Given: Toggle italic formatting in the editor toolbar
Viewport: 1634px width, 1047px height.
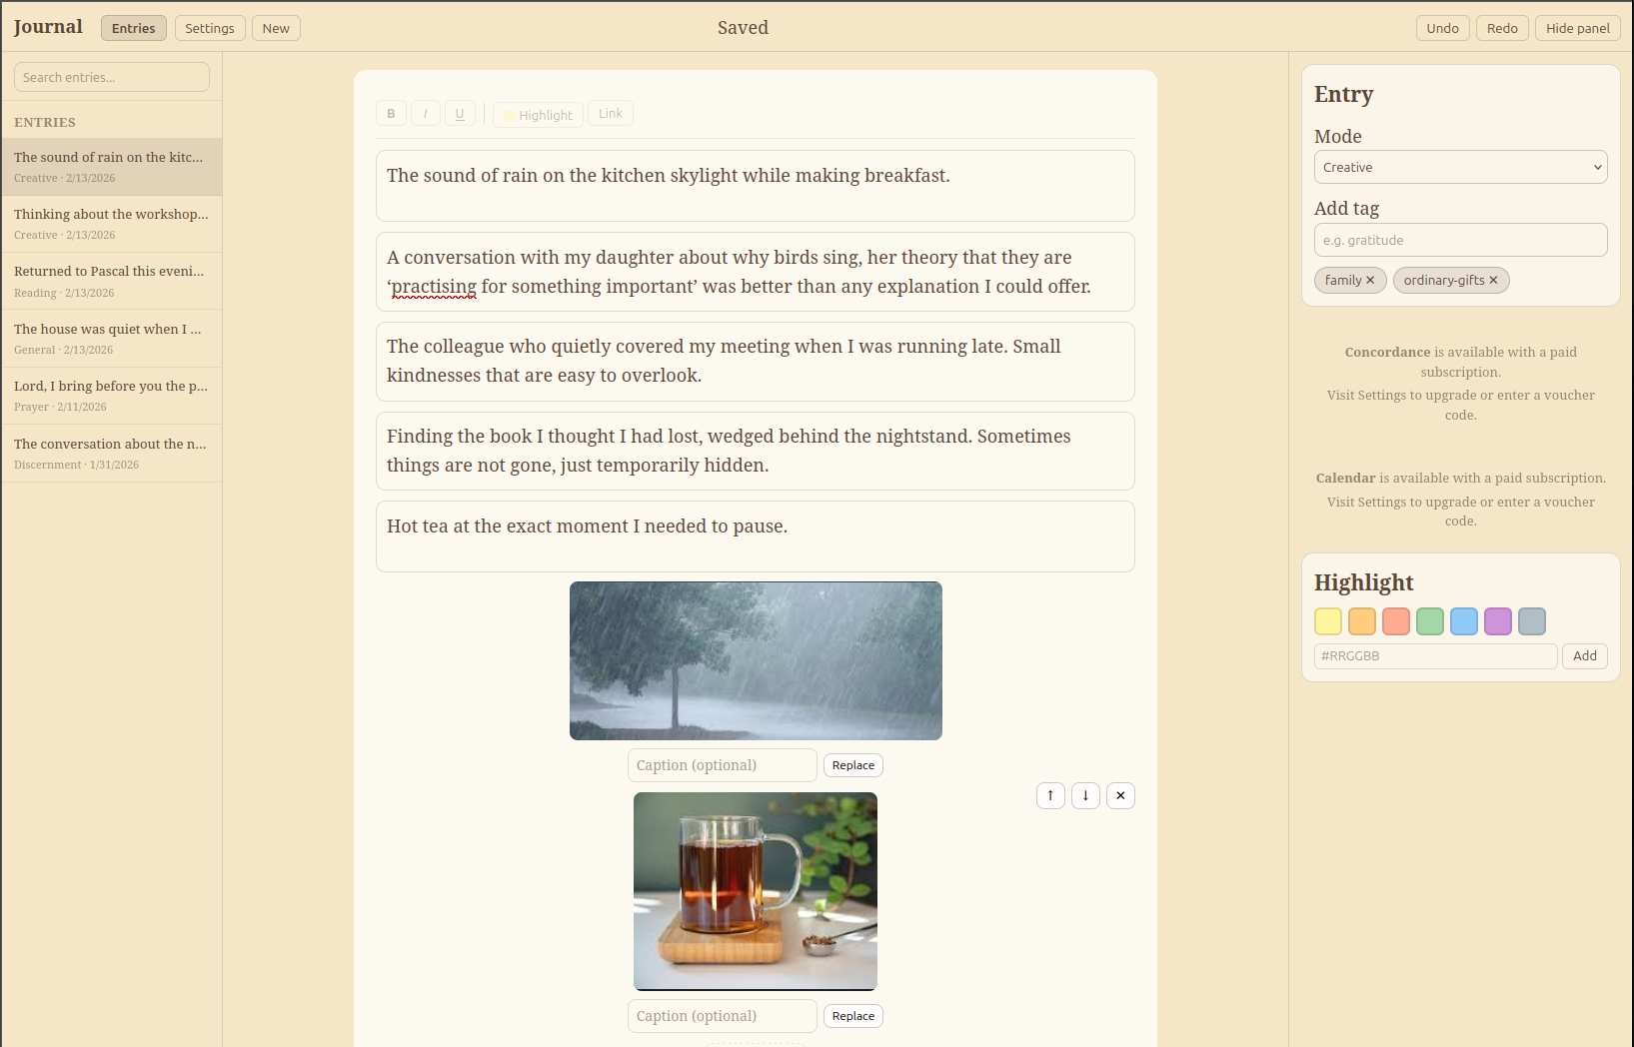Looking at the screenshot, I should [x=426, y=114].
